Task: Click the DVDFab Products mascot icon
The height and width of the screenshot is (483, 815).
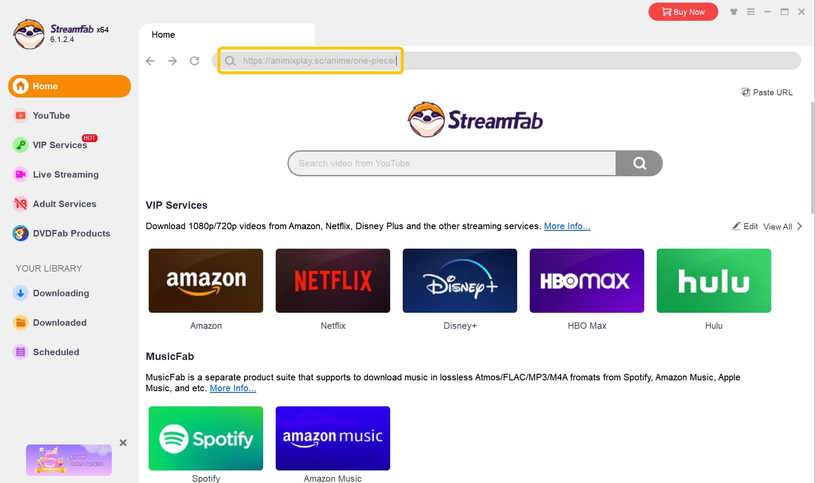Action: [x=20, y=233]
